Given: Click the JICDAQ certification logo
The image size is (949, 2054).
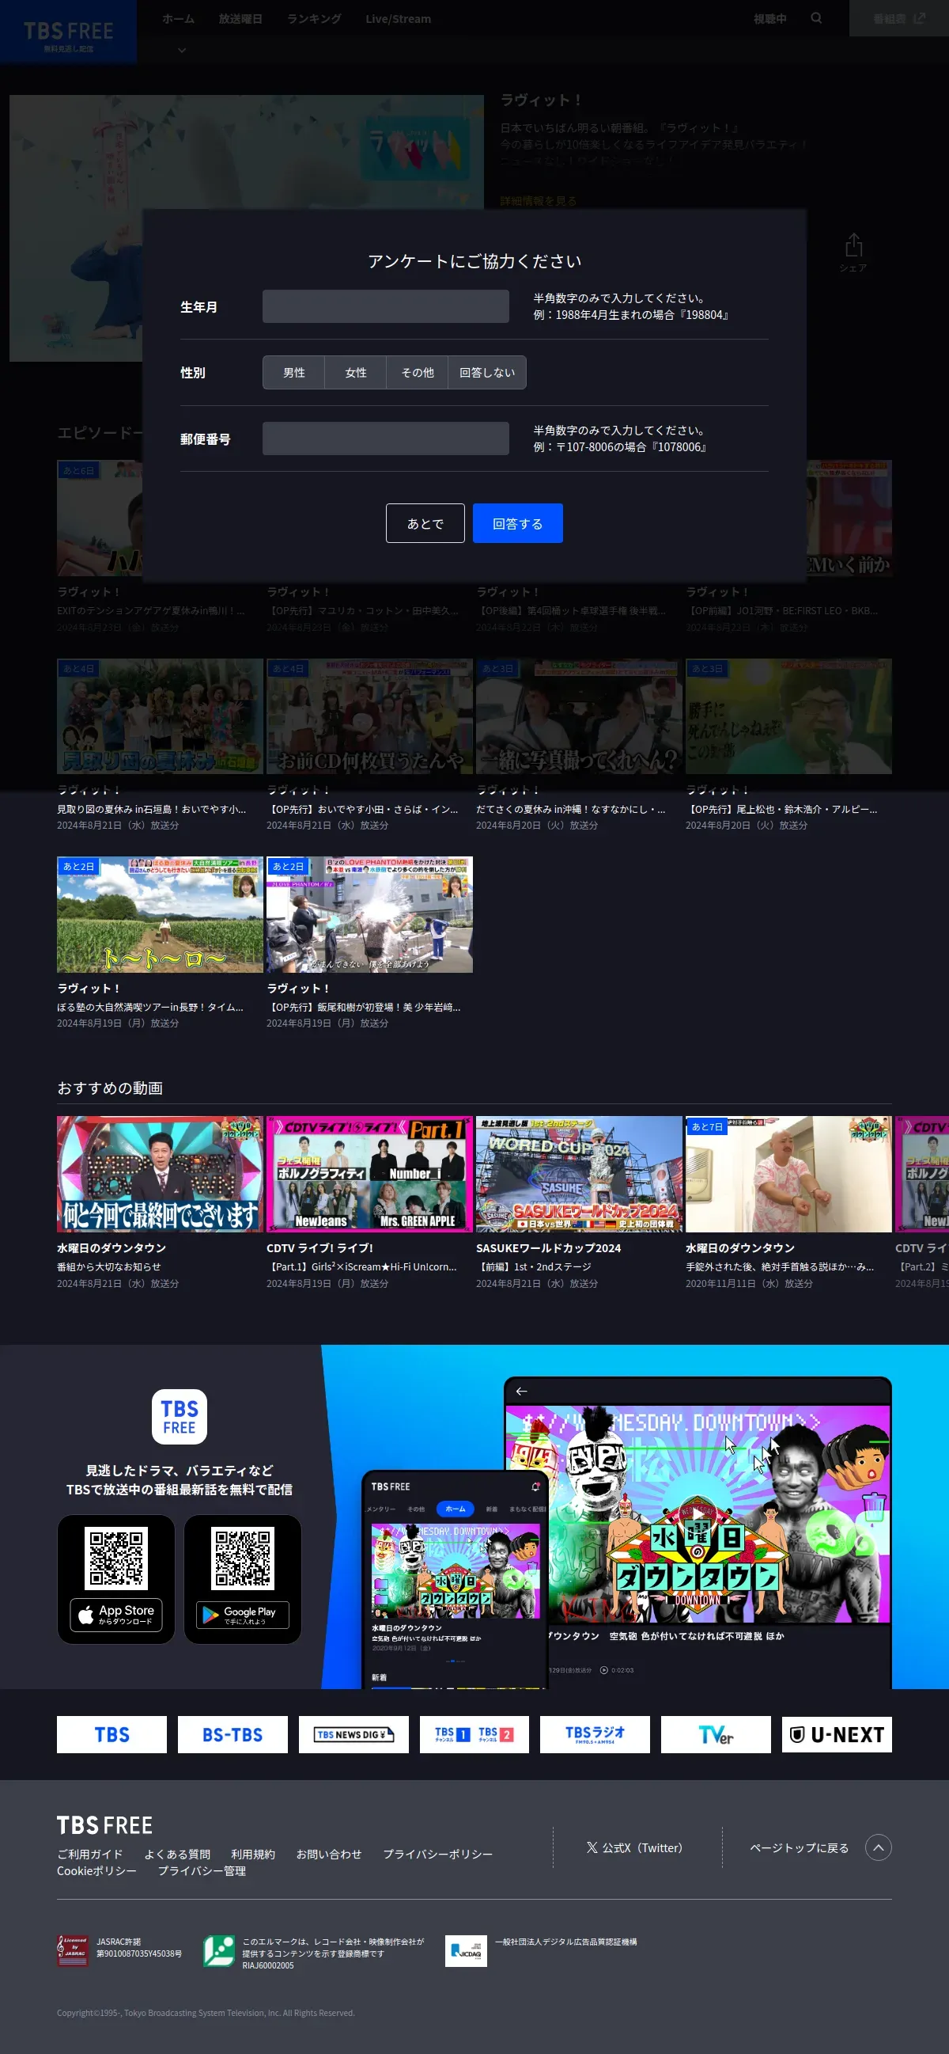Looking at the screenshot, I should [x=466, y=1951].
